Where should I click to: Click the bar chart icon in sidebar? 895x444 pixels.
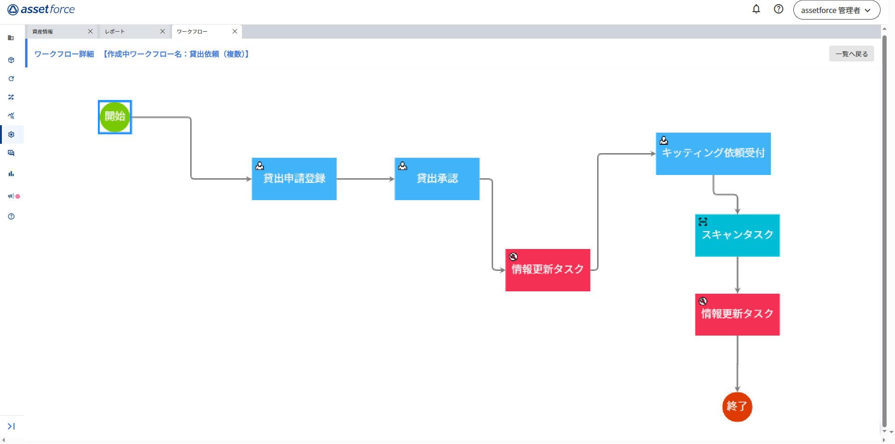pos(11,174)
